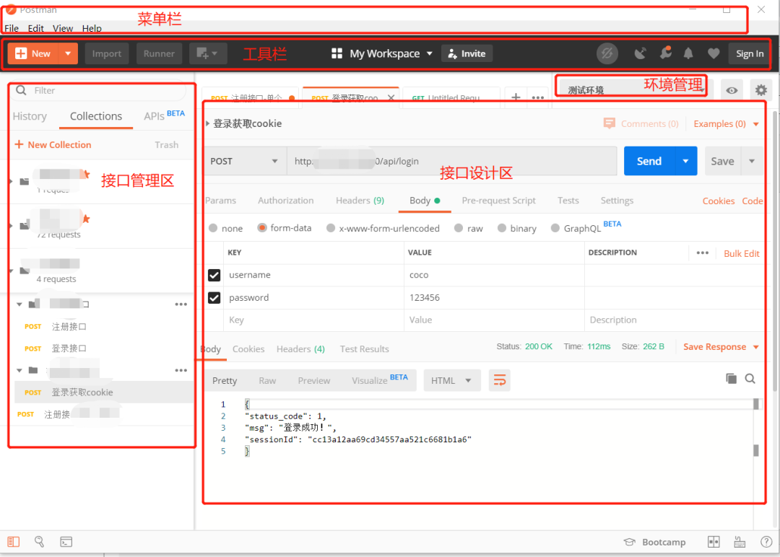This screenshot has width=780, height=557.
Task: Open the View menu
Action: pos(63,28)
